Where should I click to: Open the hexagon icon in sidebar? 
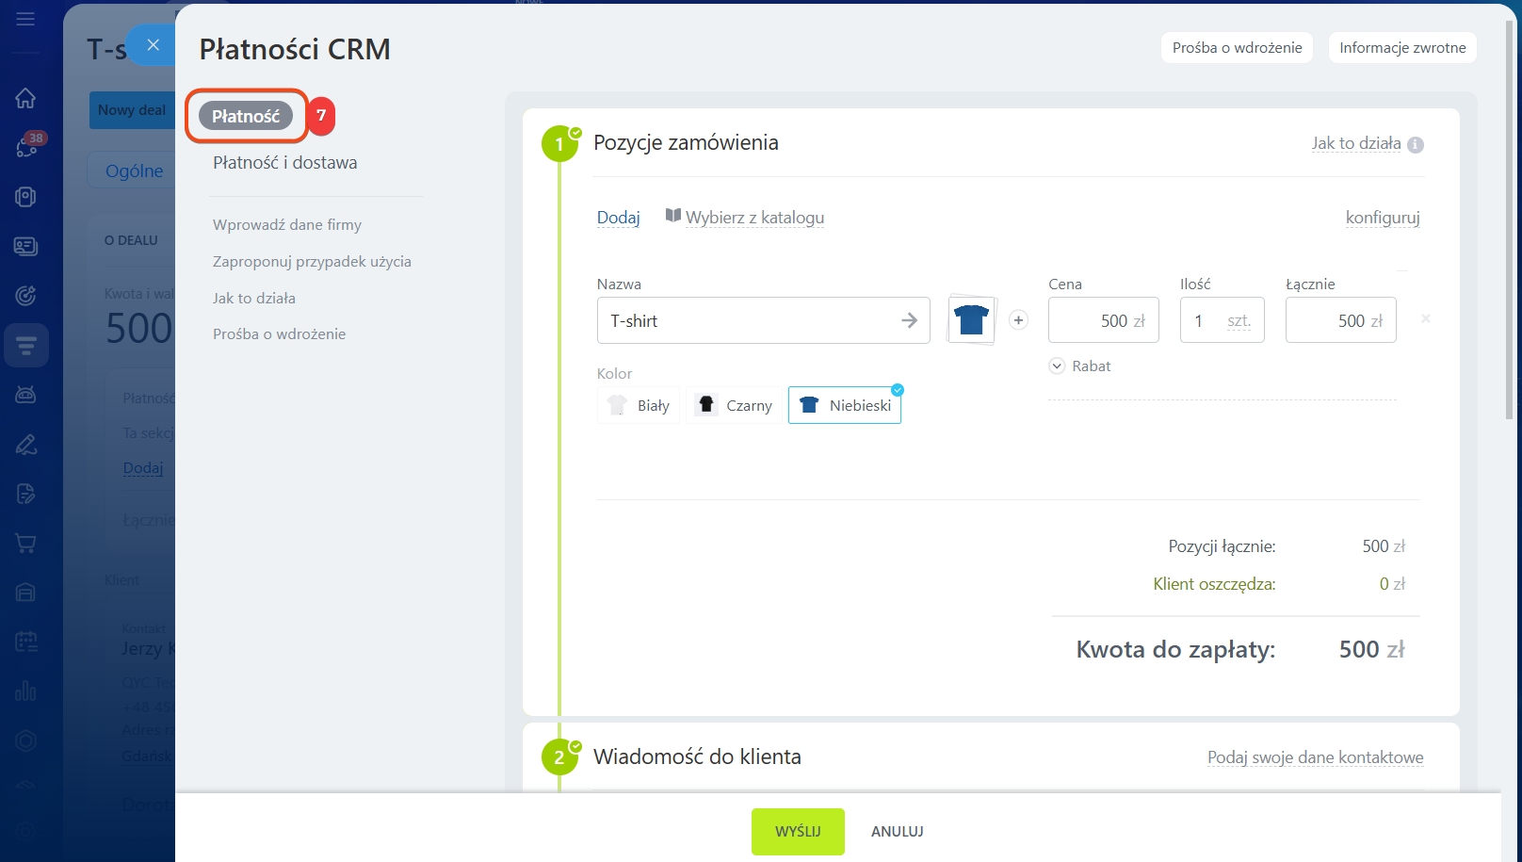(x=25, y=740)
